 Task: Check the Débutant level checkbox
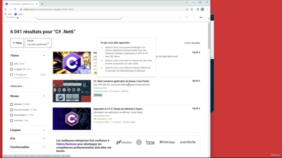[x=11, y=104]
